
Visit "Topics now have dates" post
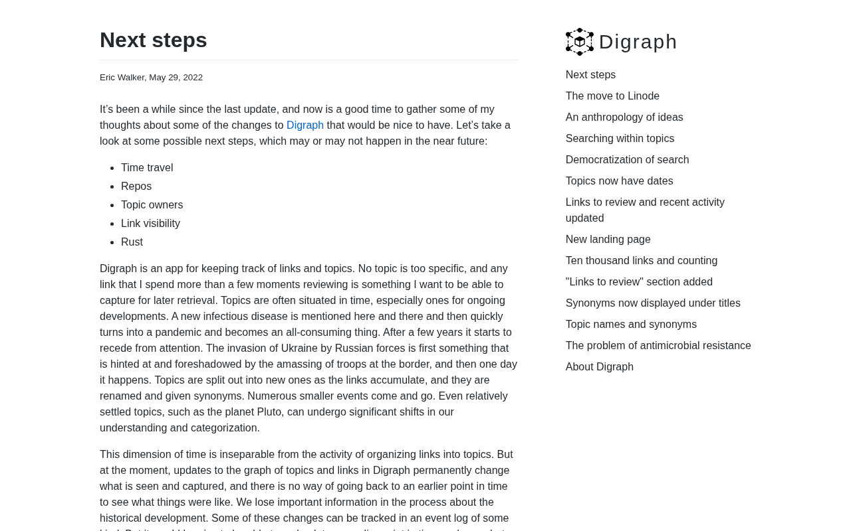[619, 181]
